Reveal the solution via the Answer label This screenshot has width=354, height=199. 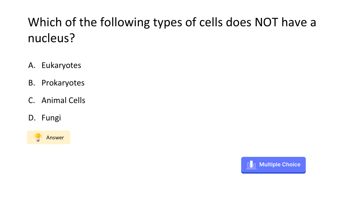pyautogui.click(x=55, y=137)
